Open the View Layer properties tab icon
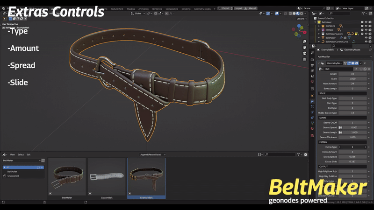 click(x=312, y=71)
